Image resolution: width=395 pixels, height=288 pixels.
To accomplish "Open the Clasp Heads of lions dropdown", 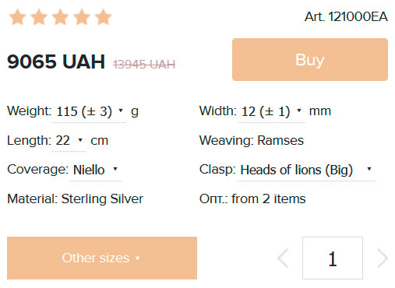I will point(305,170).
